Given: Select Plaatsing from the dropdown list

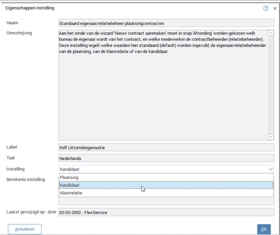Looking at the screenshot, I should click(x=69, y=177).
